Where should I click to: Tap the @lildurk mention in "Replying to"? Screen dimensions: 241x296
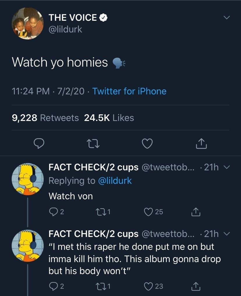(x=115, y=181)
